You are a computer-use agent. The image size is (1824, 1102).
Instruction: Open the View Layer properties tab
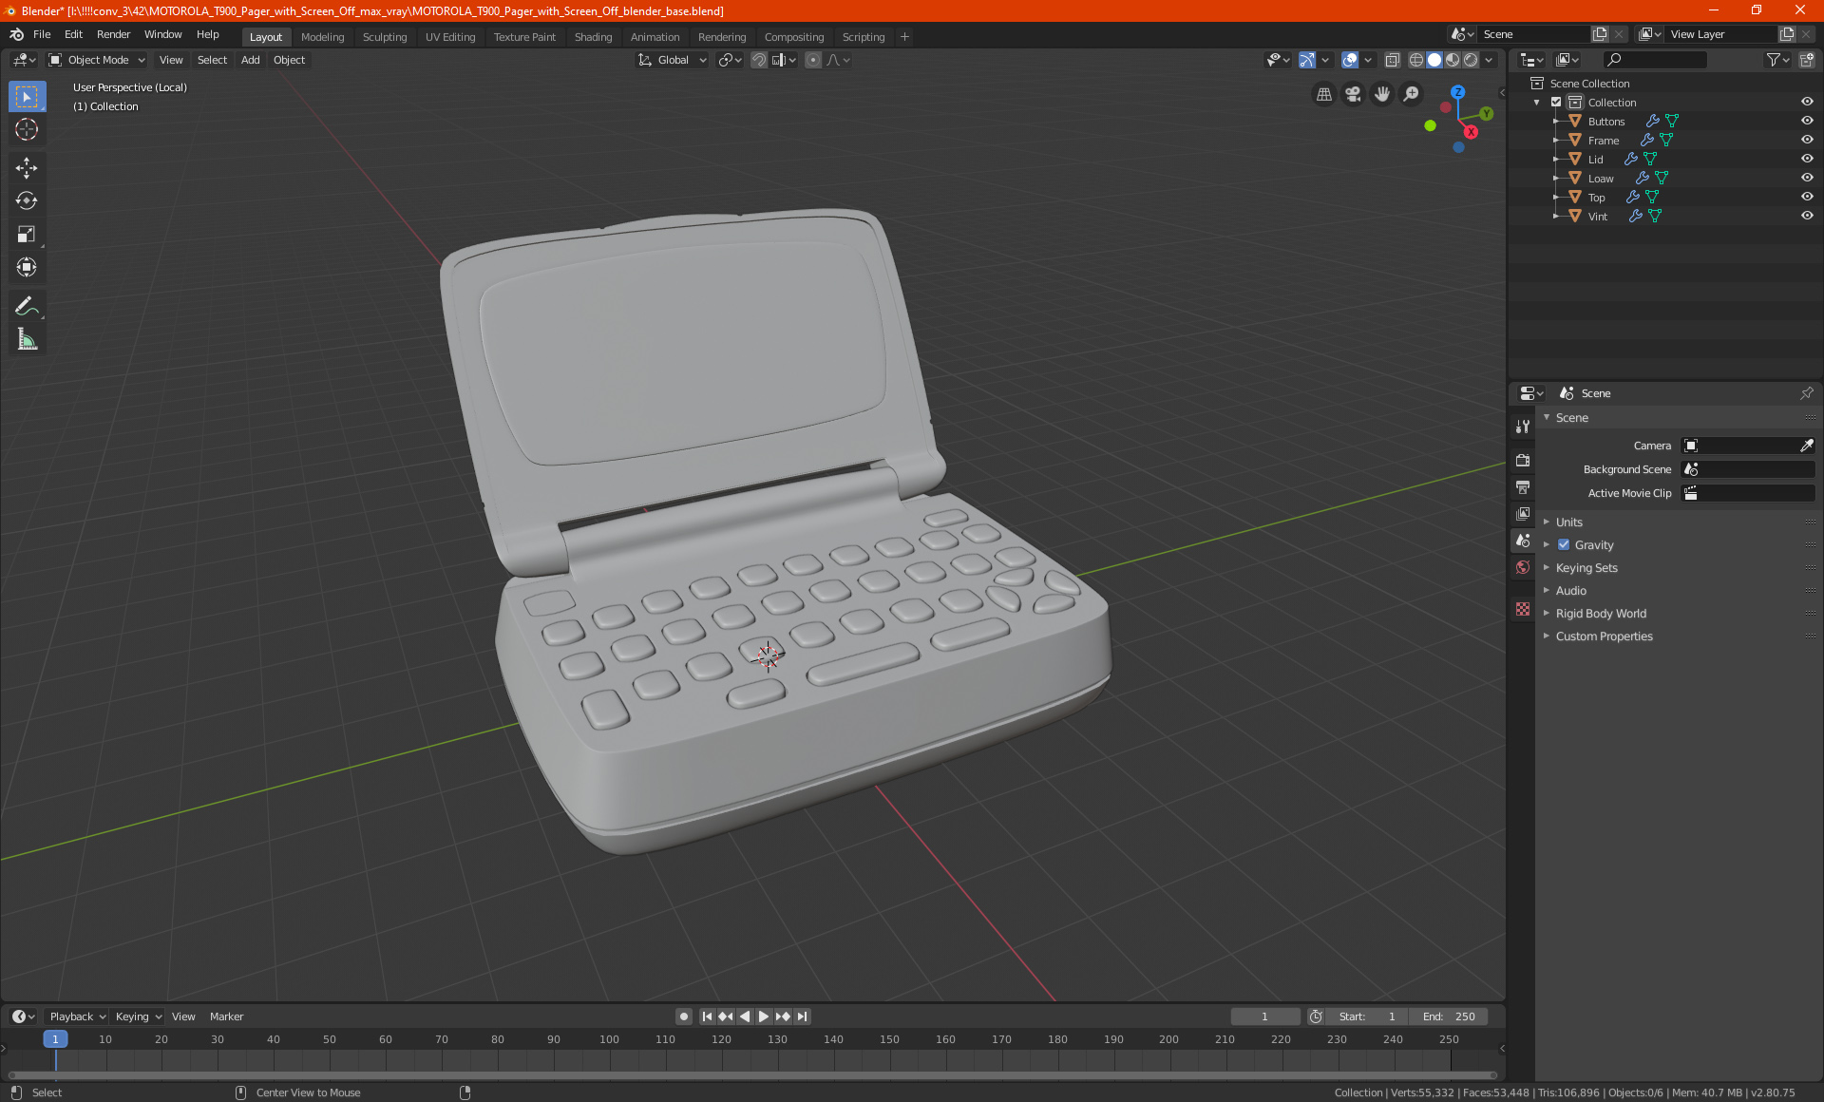pos(1523,514)
